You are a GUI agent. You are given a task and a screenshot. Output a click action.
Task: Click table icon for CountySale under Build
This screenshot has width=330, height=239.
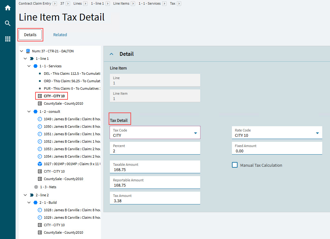tap(40, 232)
